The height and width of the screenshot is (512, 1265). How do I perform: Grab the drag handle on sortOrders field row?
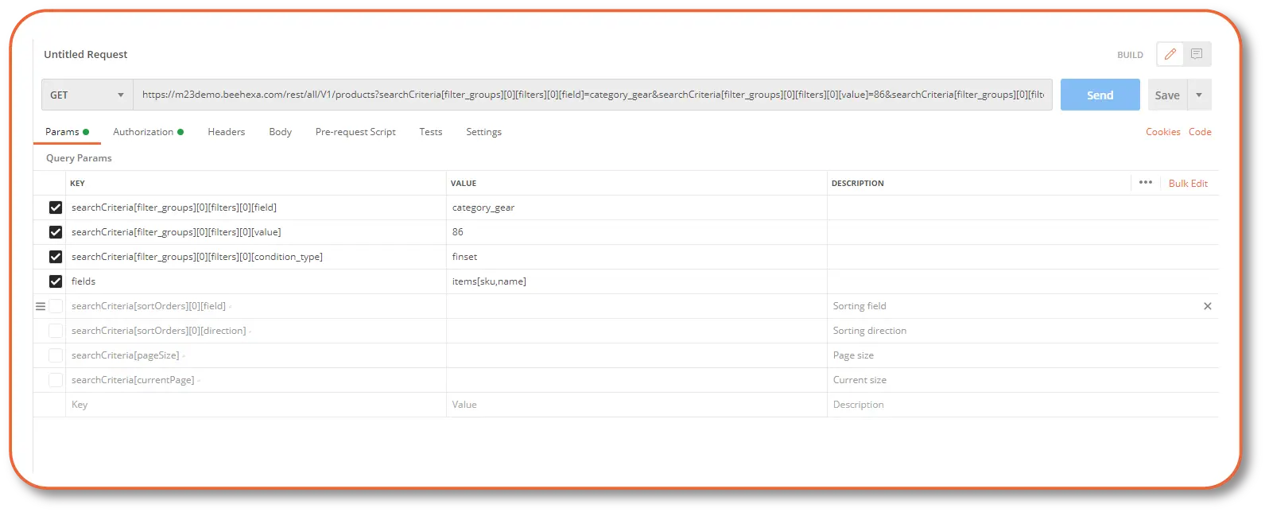41,306
